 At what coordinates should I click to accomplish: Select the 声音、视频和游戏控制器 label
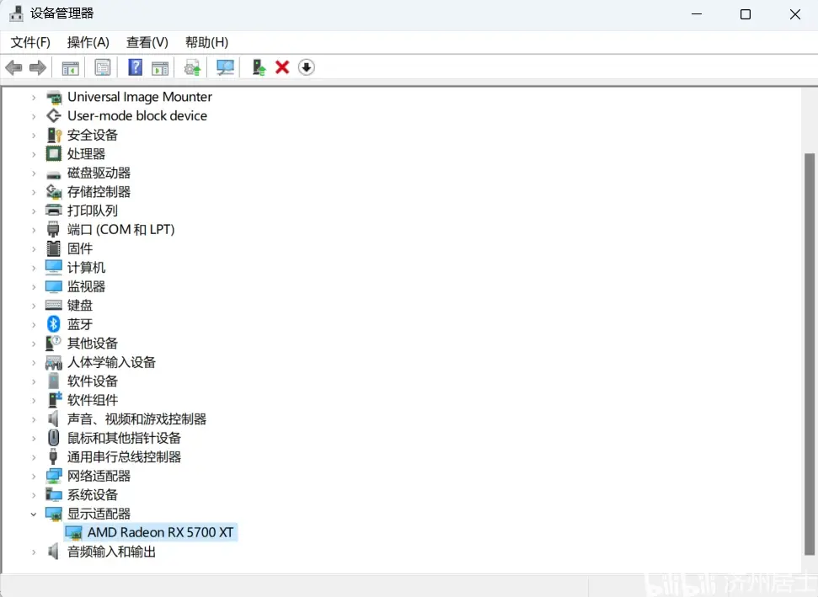[x=136, y=418]
